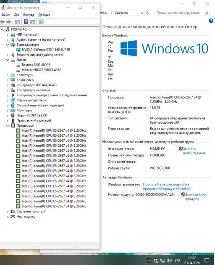This screenshot has width=215, height=265.
Task: Open the Файл menu
Action: tap(5, 15)
